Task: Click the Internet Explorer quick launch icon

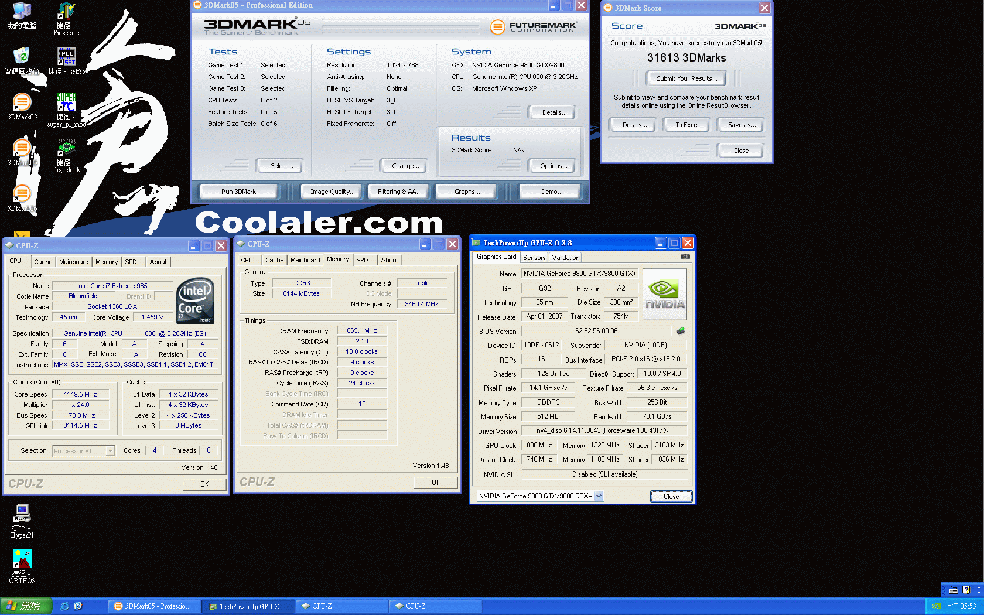Action: point(65,606)
